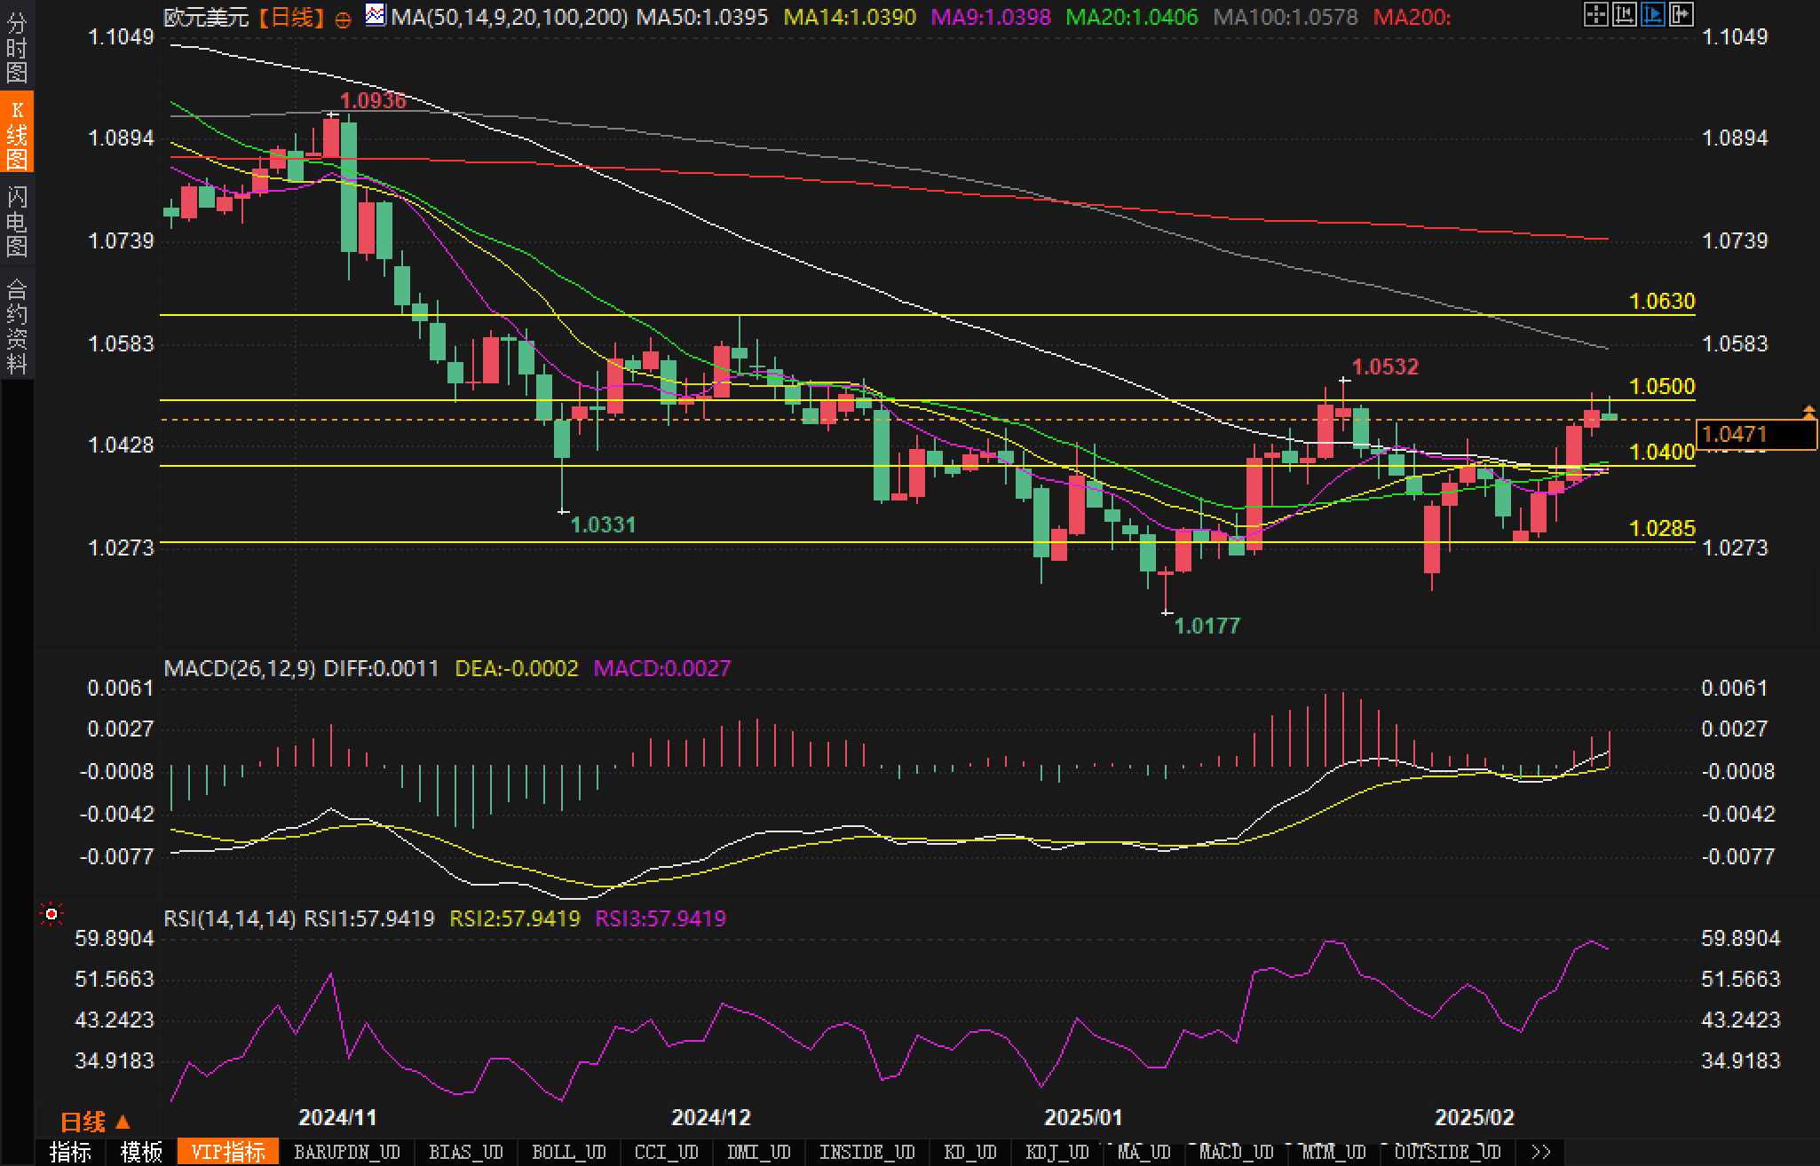
Task: Click the shift chart right arrow icon
Action: pos(1681,14)
